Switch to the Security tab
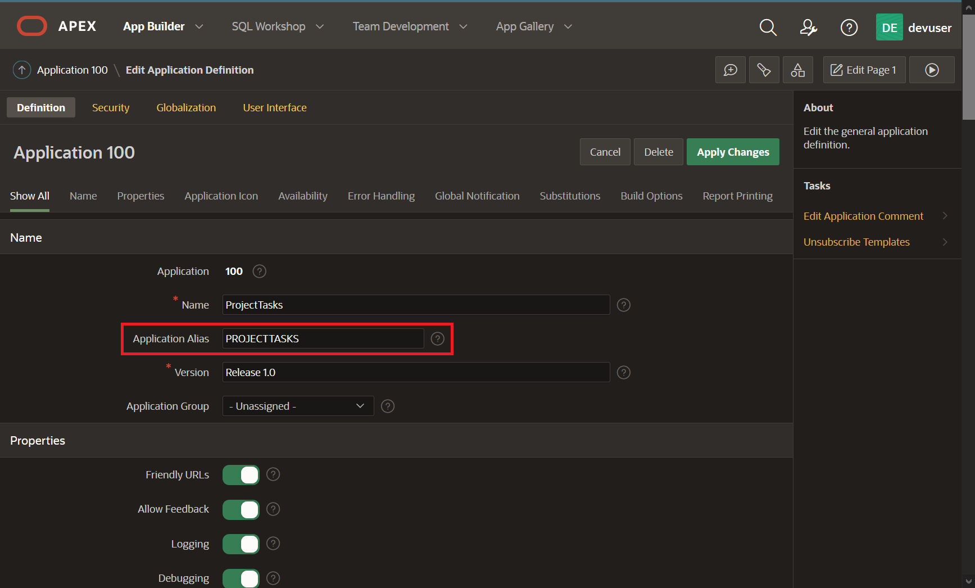 point(111,107)
